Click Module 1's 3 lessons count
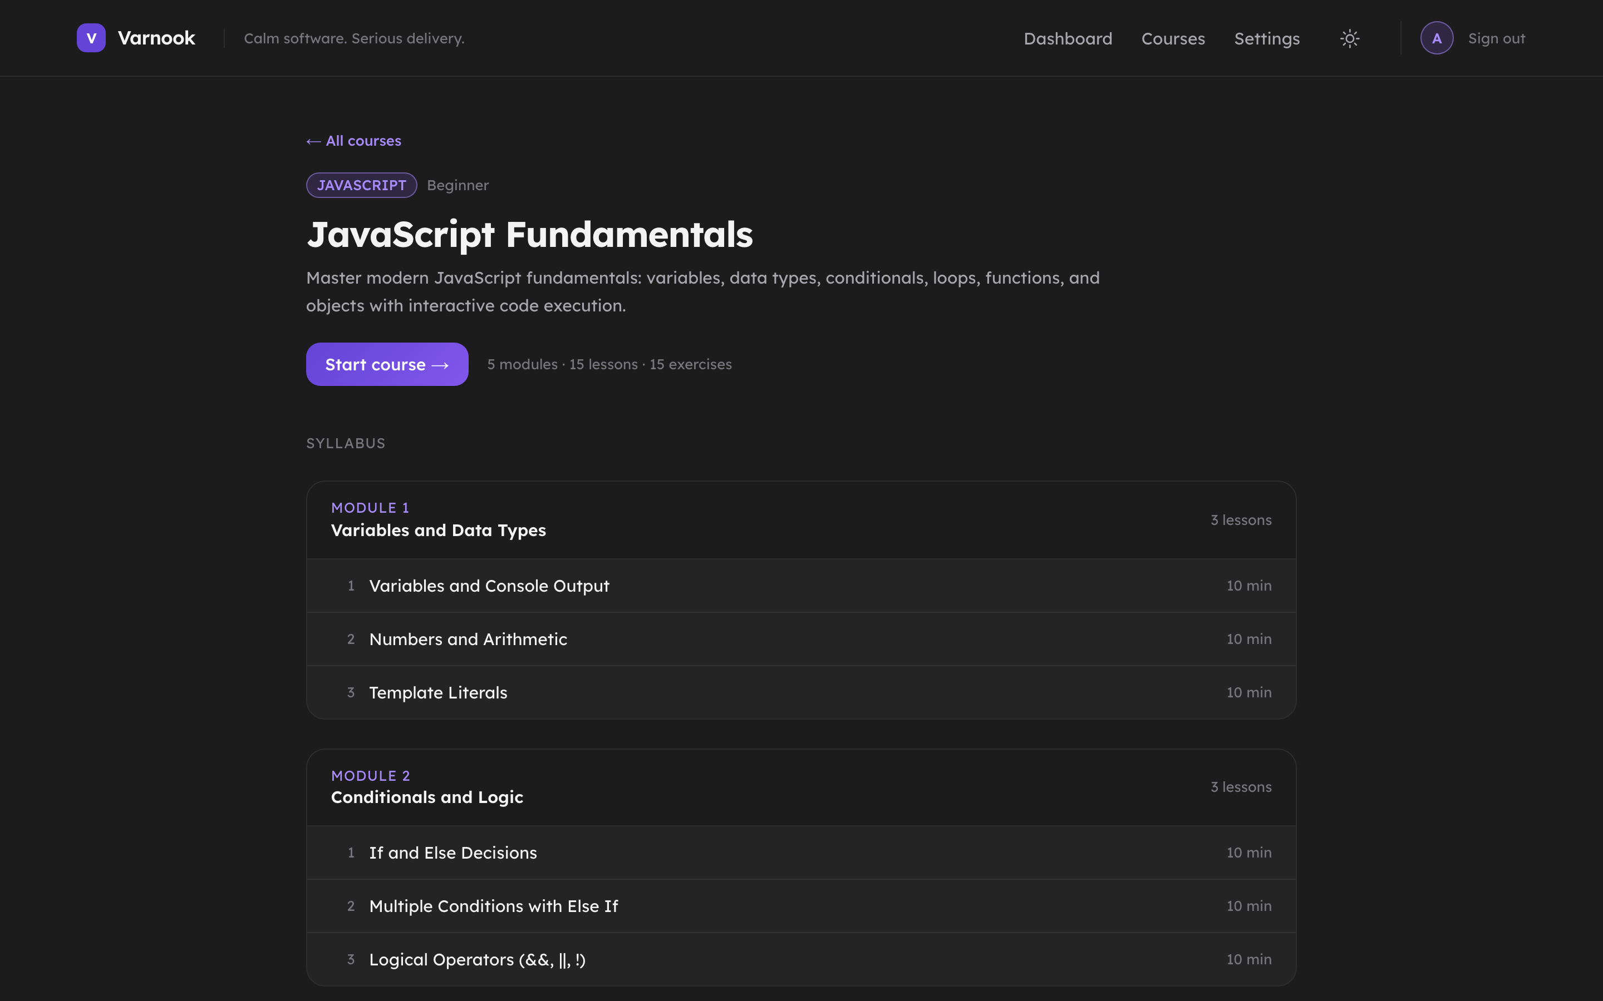 1241,521
